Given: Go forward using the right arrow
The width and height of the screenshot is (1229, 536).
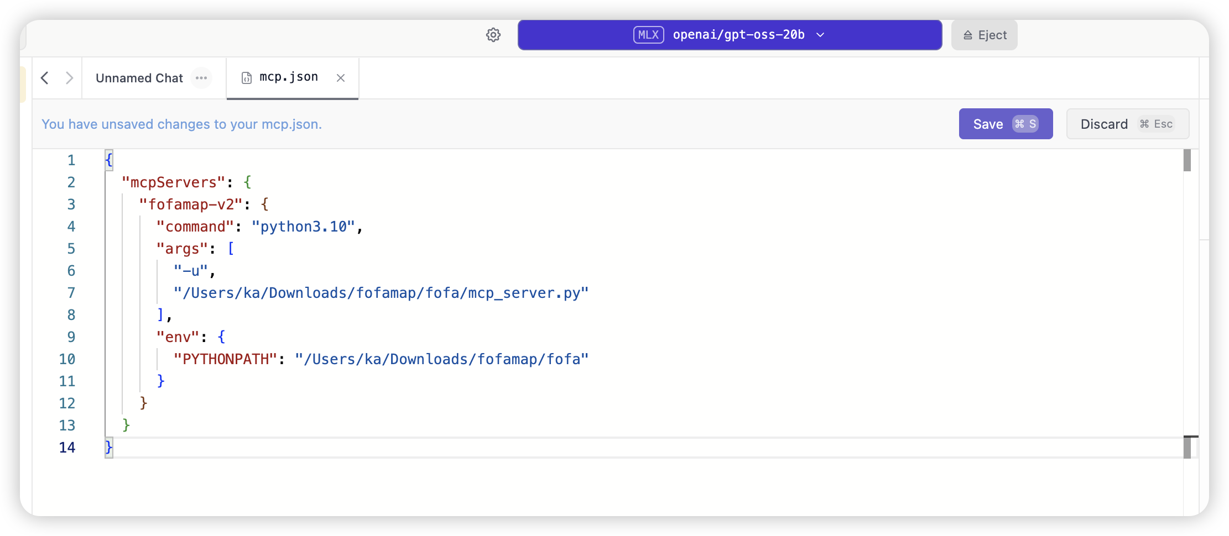Looking at the screenshot, I should tap(69, 78).
